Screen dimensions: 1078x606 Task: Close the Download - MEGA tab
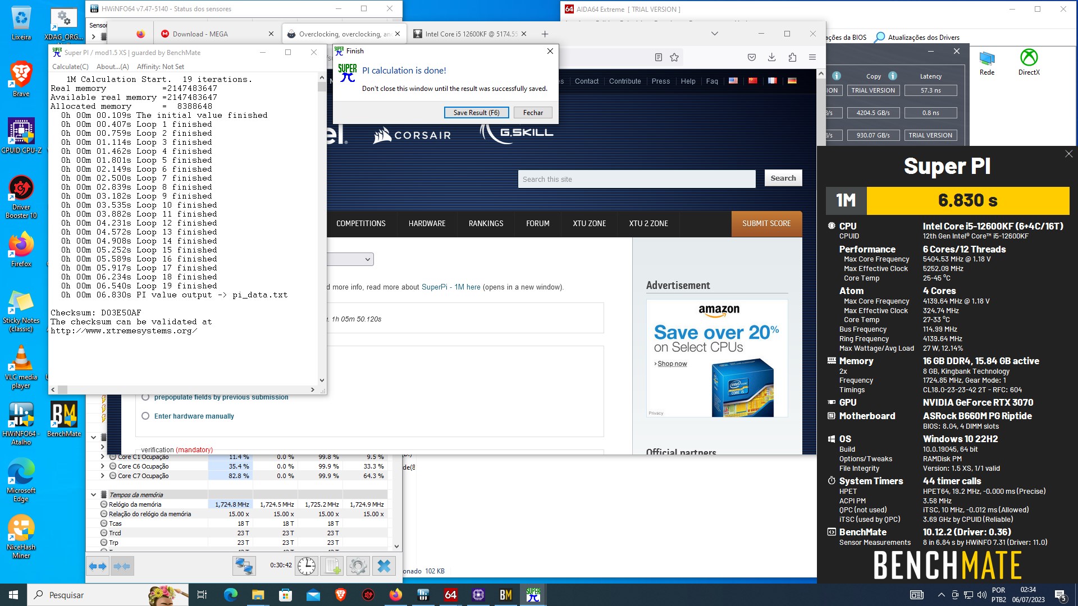271,34
